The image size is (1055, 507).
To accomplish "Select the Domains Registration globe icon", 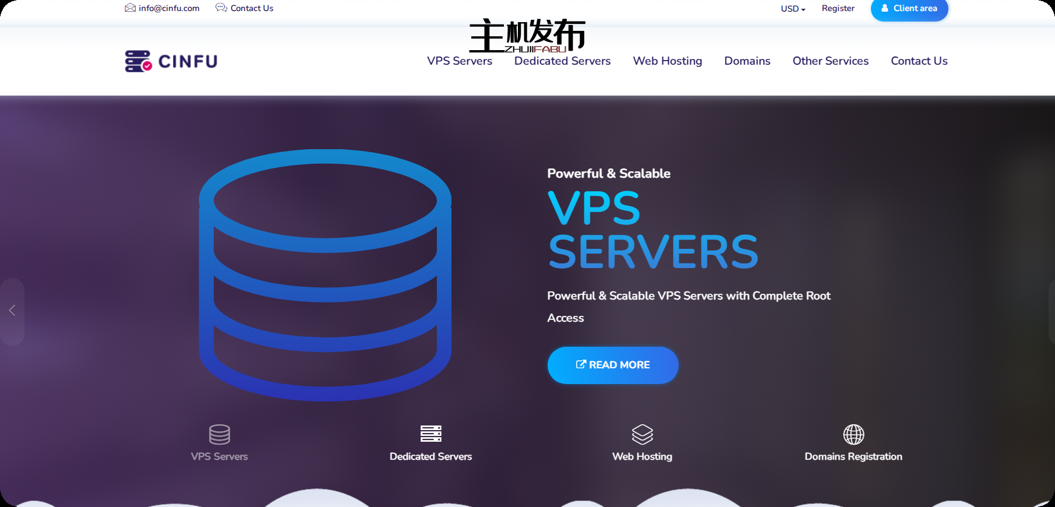I will (x=854, y=434).
